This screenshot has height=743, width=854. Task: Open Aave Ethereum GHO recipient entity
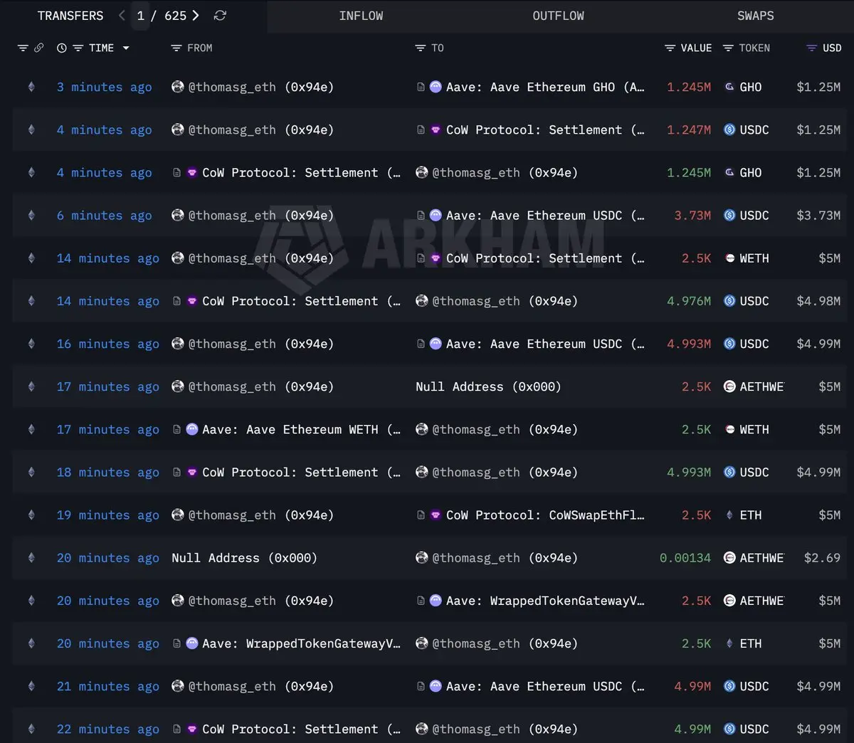click(x=545, y=87)
